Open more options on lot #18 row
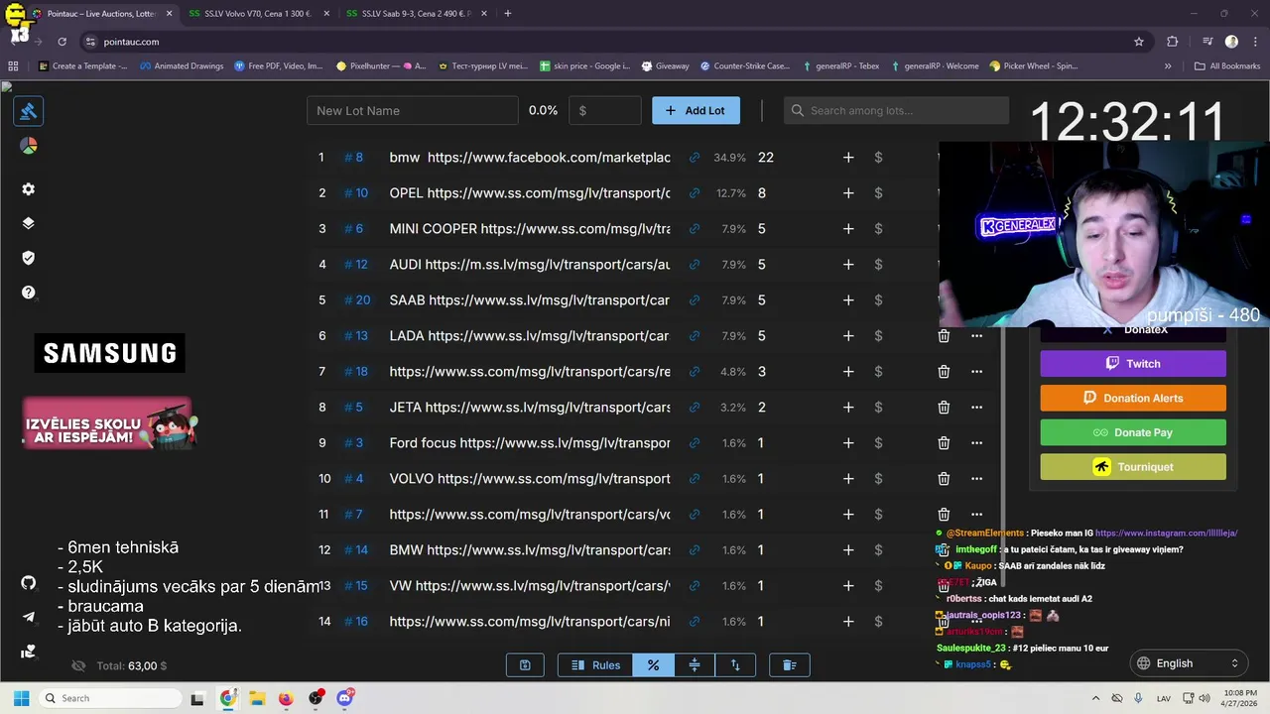This screenshot has height=714, width=1270. pyautogui.click(x=976, y=372)
